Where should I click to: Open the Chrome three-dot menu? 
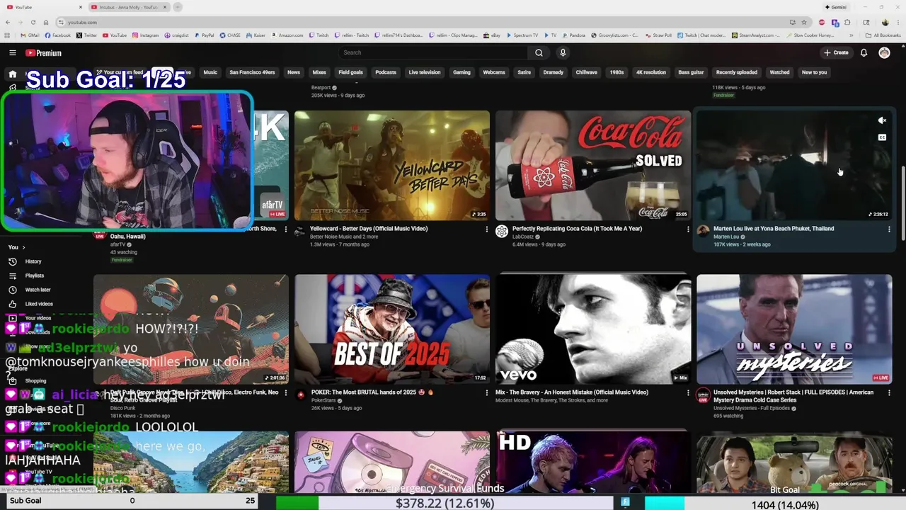point(899,22)
